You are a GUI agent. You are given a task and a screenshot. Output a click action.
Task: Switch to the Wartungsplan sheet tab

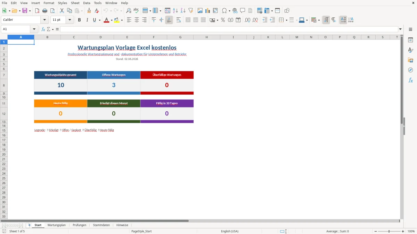click(57, 225)
